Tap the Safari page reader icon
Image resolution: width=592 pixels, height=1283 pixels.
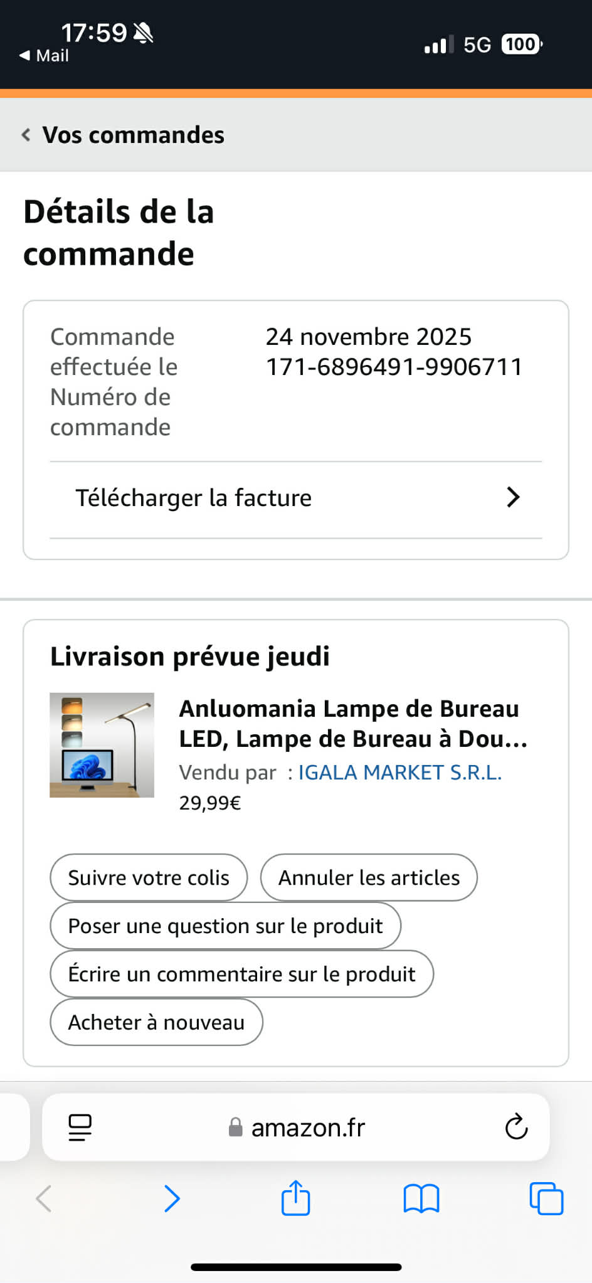click(x=80, y=1127)
